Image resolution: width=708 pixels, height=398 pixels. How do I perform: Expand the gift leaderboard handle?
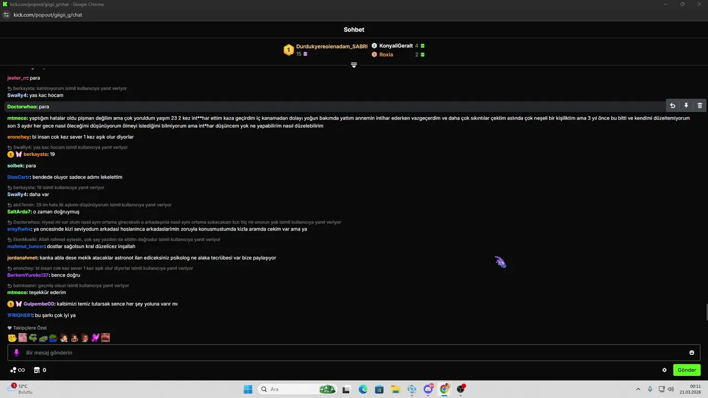[x=354, y=65]
